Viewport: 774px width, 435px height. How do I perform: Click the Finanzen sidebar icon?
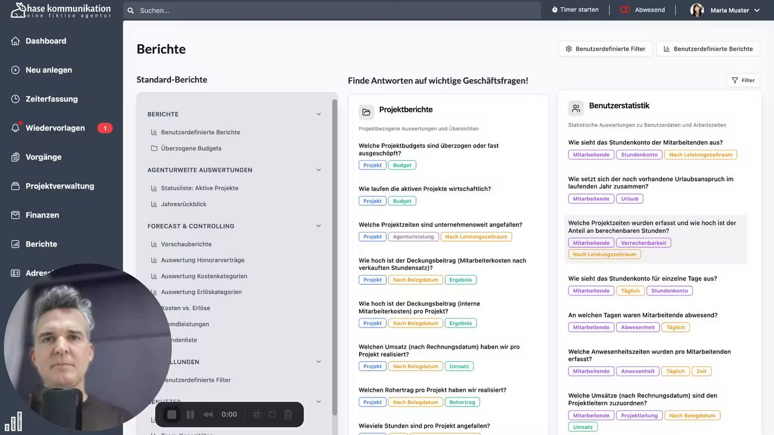click(16, 215)
